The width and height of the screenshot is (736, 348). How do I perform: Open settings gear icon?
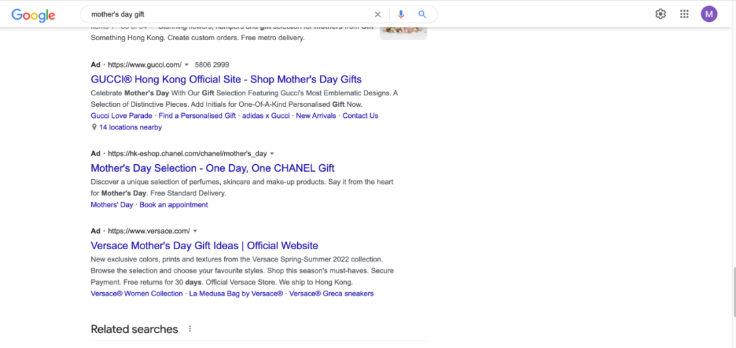pyautogui.click(x=660, y=14)
